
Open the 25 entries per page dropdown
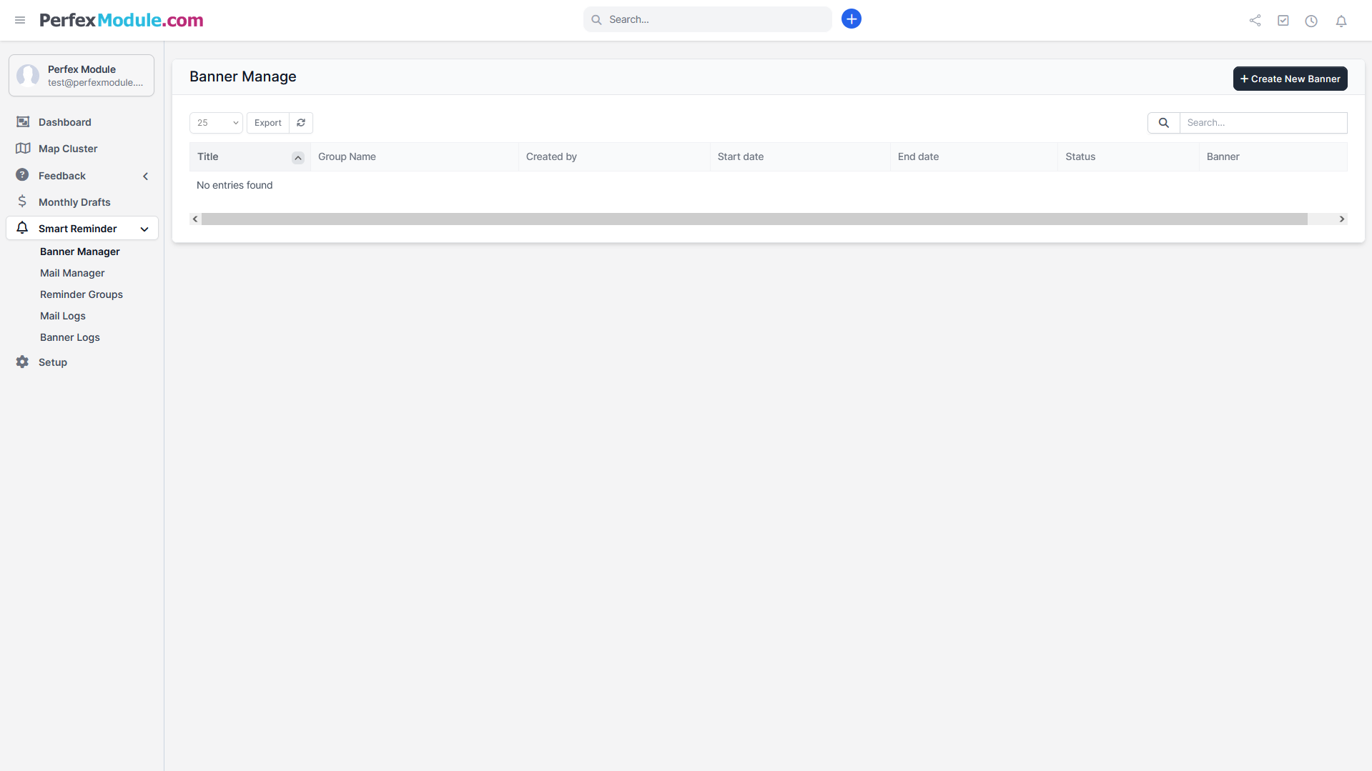(216, 123)
